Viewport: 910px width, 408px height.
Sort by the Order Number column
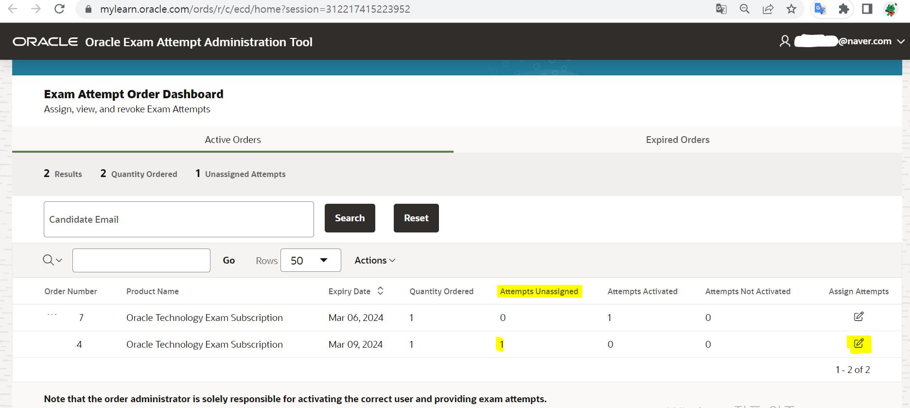coord(70,291)
